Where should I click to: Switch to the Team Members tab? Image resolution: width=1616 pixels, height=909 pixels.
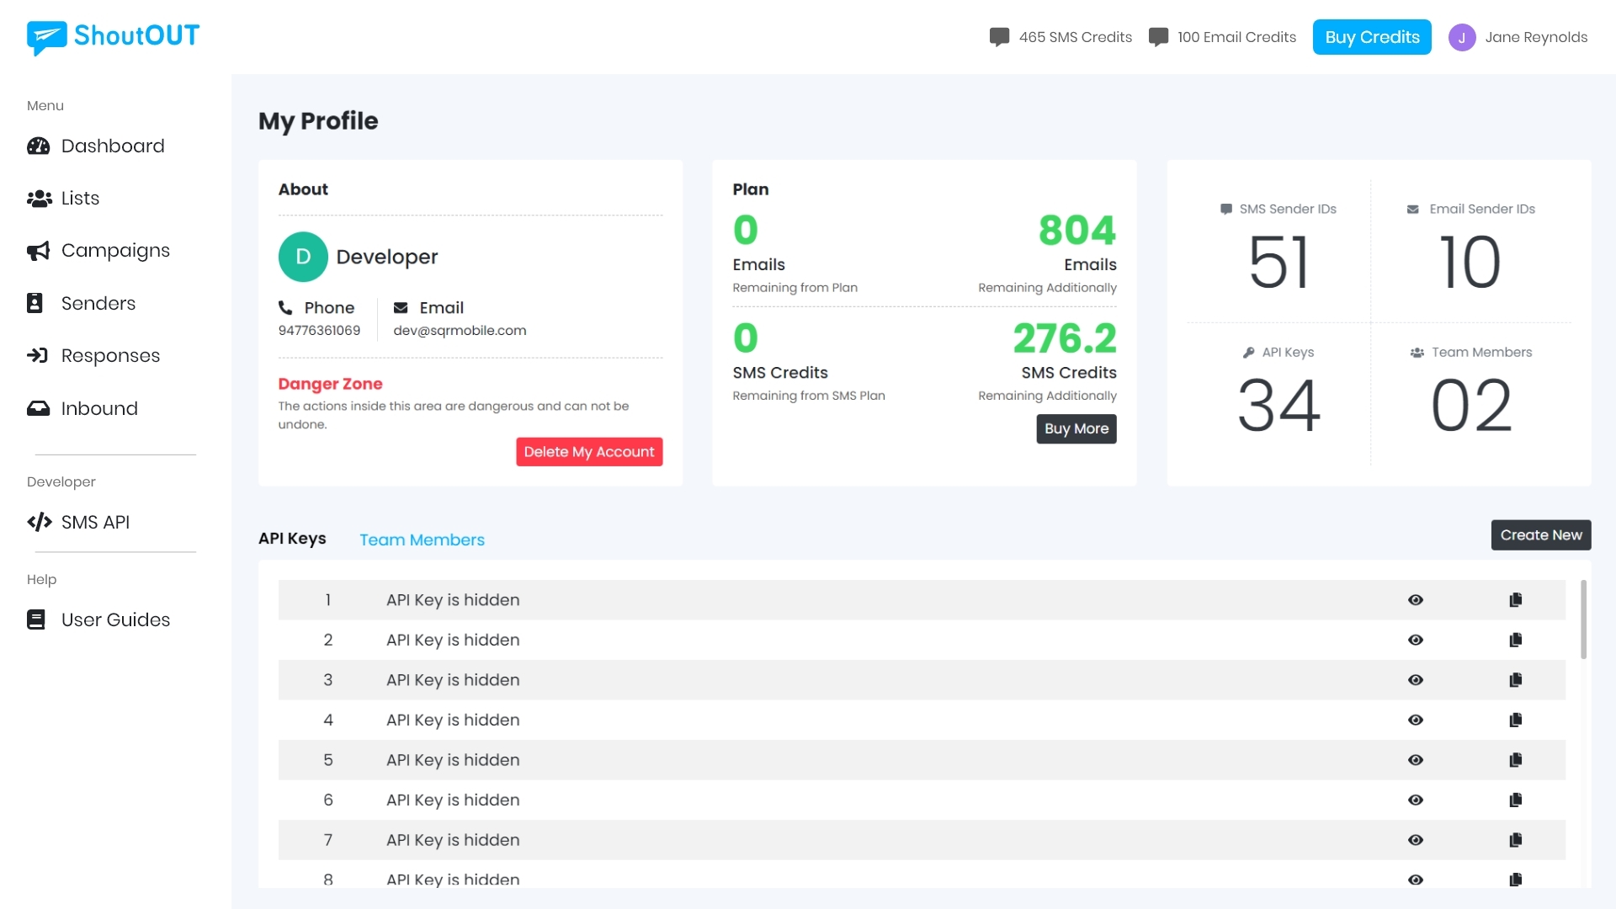[x=422, y=540]
